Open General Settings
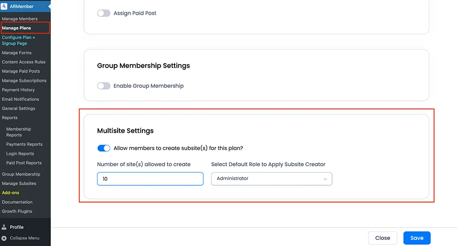457x246 pixels. 19,109
